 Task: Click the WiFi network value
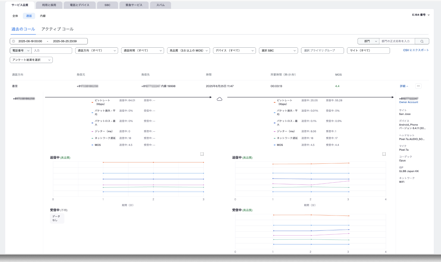click(x=402, y=182)
